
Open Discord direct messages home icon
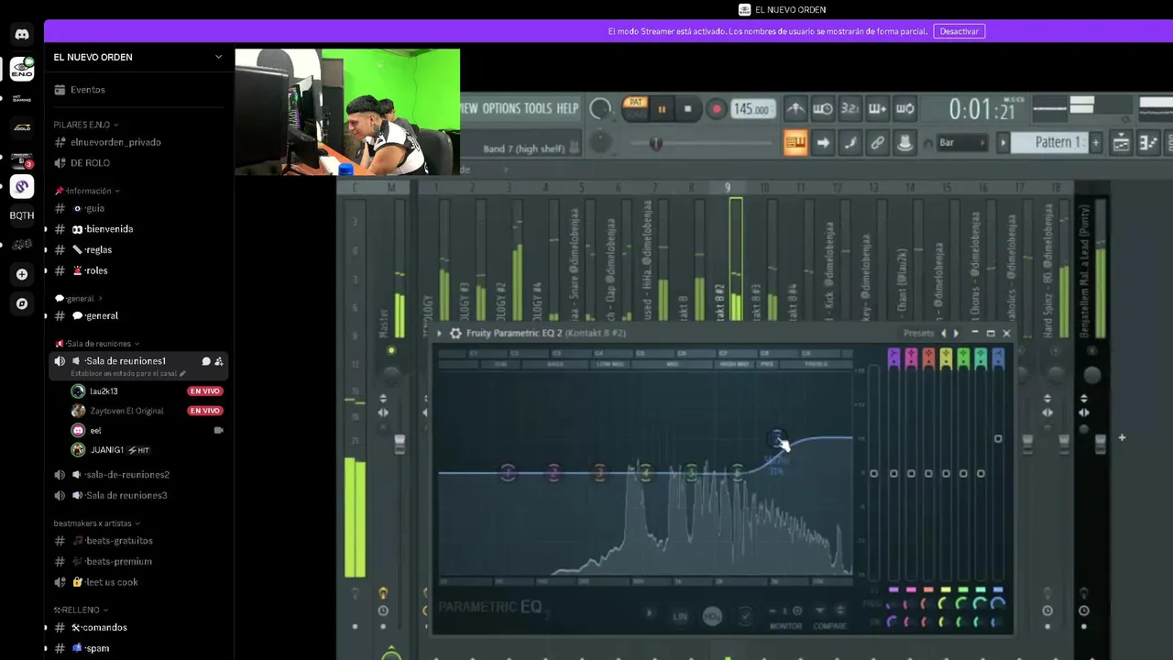22,35
